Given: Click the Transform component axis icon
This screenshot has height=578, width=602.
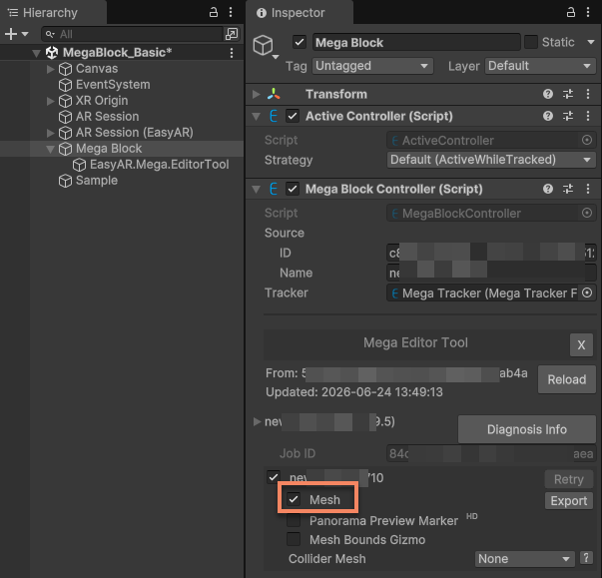Looking at the screenshot, I should pyautogui.click(x=274, y=94).
